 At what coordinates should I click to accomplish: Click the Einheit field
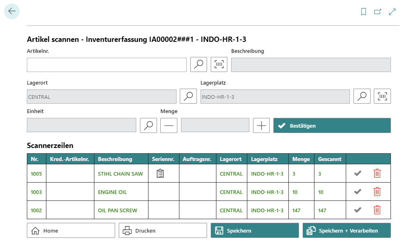coord(81,125)
